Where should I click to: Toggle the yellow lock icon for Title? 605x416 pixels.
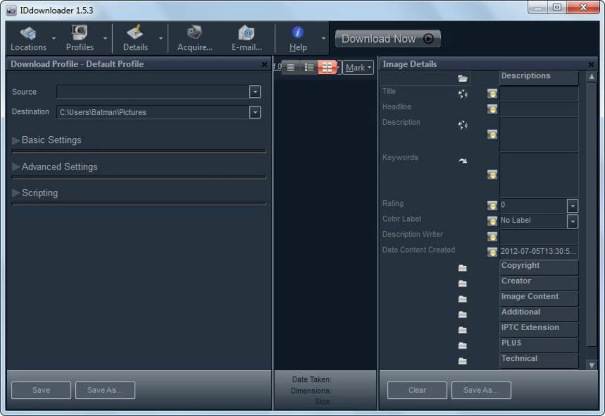[492, 94]
